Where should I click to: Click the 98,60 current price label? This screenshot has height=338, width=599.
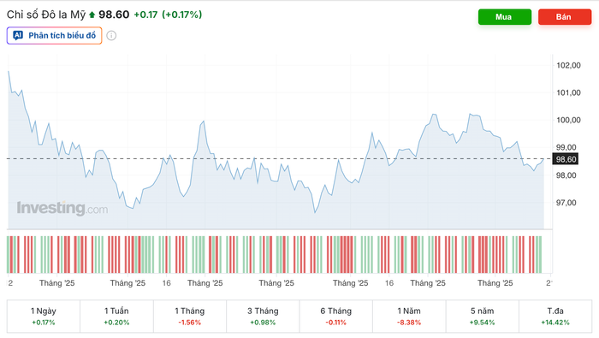[x=566, y=159]
